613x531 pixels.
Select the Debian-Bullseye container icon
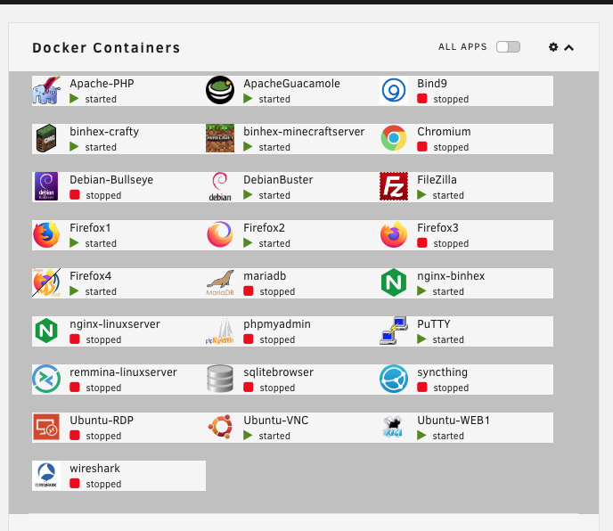46,186
